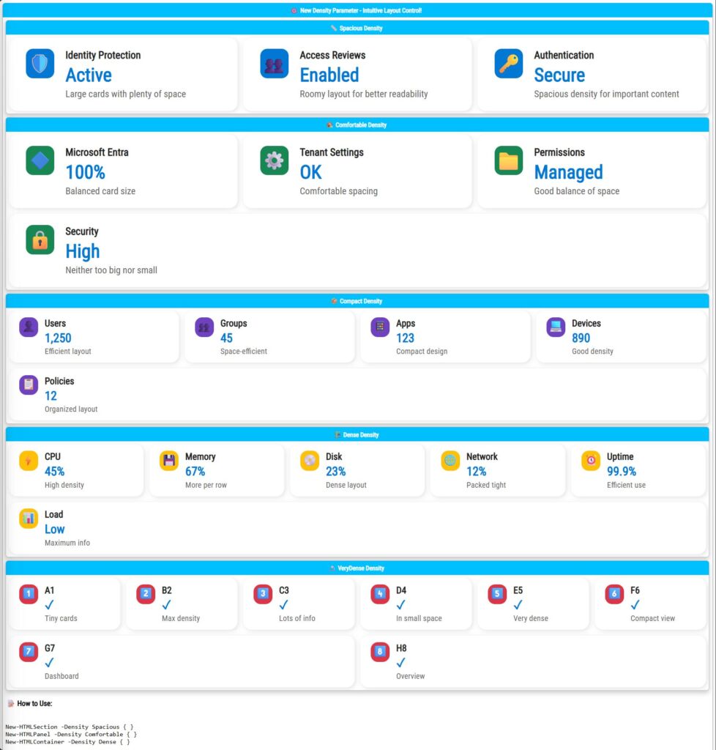Click the Permissions Managed value text
This screenshot has height=750, width=716.
click(568, 172)
